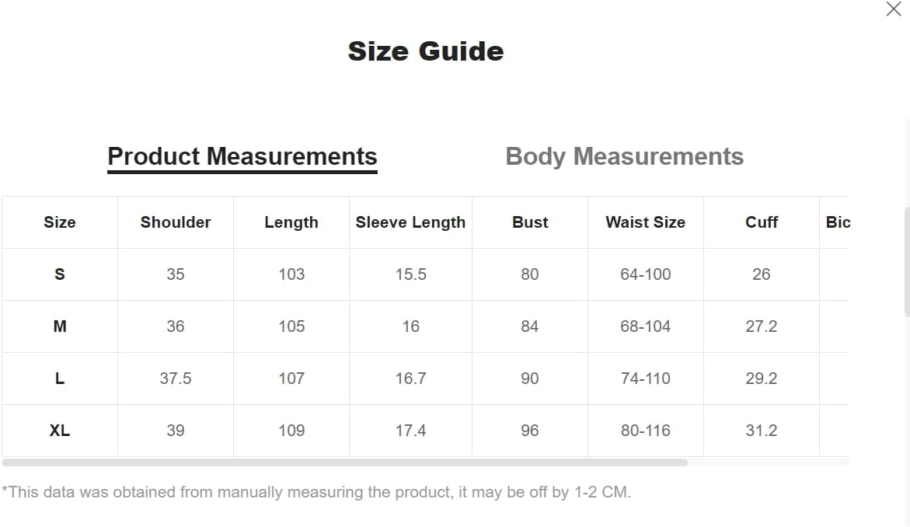The height and width of the screenshot is (527, 910).
Task: Select the M size row label
Action: [60, 326]
